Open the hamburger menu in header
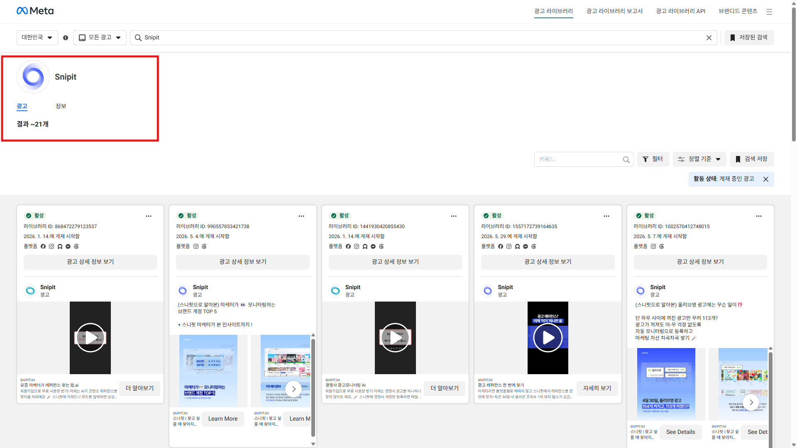 pyautogui.click(x=769, y=12)
